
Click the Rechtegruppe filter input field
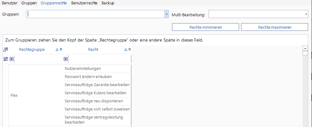click(38, 59)
